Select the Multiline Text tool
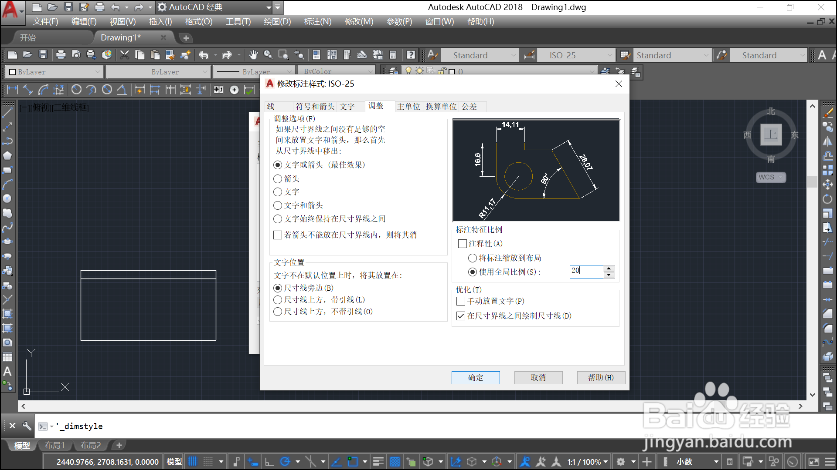 point(7,371)
